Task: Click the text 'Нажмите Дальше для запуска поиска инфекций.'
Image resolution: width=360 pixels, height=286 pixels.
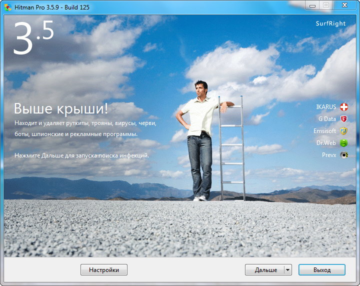Action: (x=81, y=155)
